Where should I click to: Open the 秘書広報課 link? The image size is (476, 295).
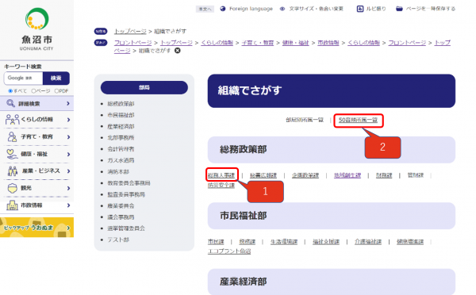(x=263, y=175)
